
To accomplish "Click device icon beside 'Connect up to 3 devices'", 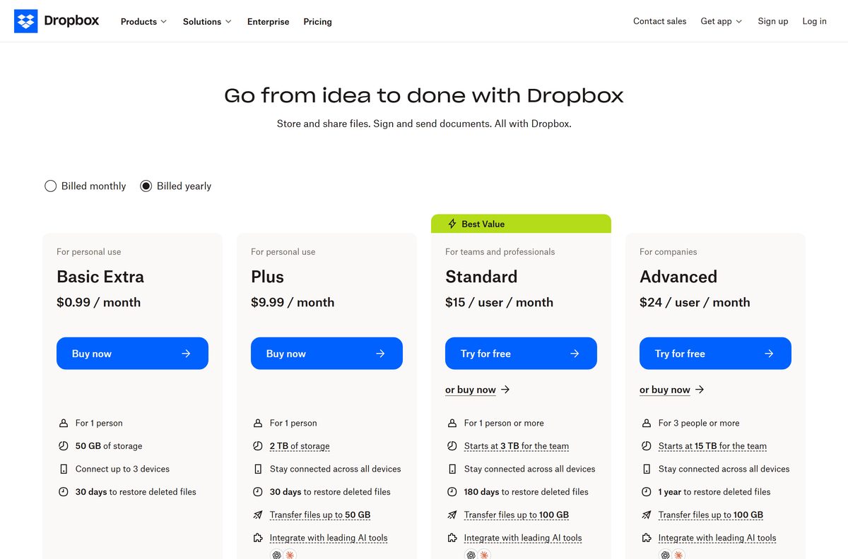I will (x=64, y=469).
